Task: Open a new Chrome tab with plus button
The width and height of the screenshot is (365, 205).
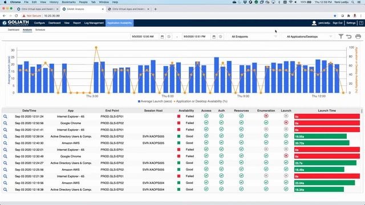Action: (155, 9)
